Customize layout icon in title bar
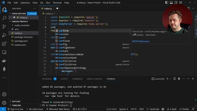The width and height of the screenshot is (197, 111). tap(181, 2)
